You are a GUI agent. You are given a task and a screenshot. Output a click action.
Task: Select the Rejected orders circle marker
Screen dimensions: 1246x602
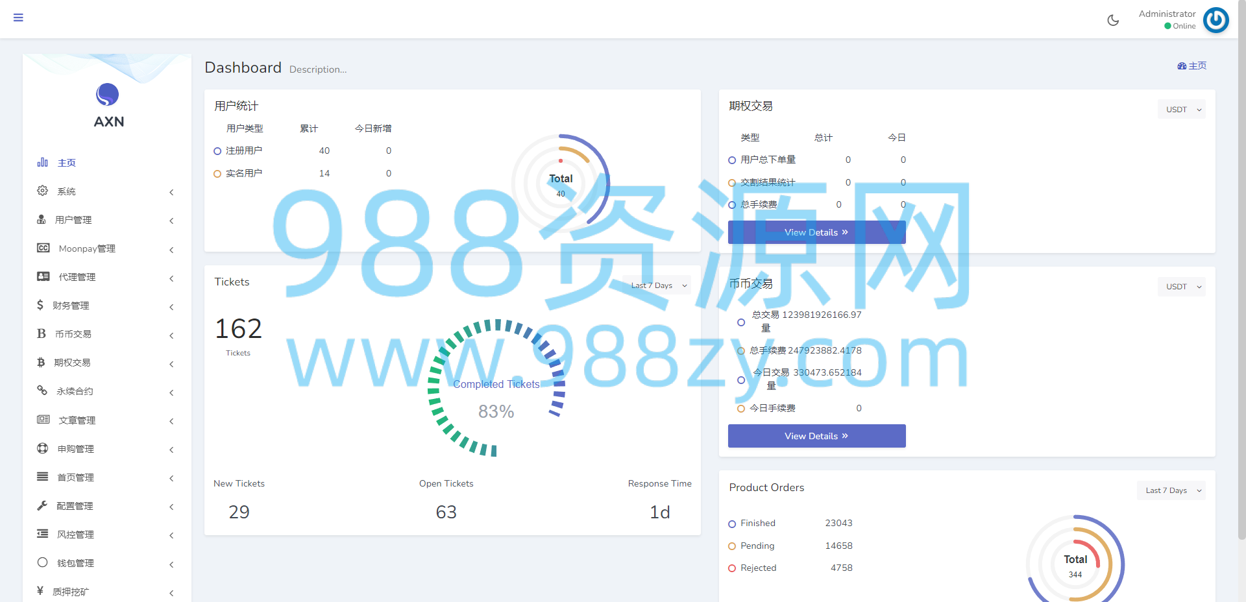(732, 568)
